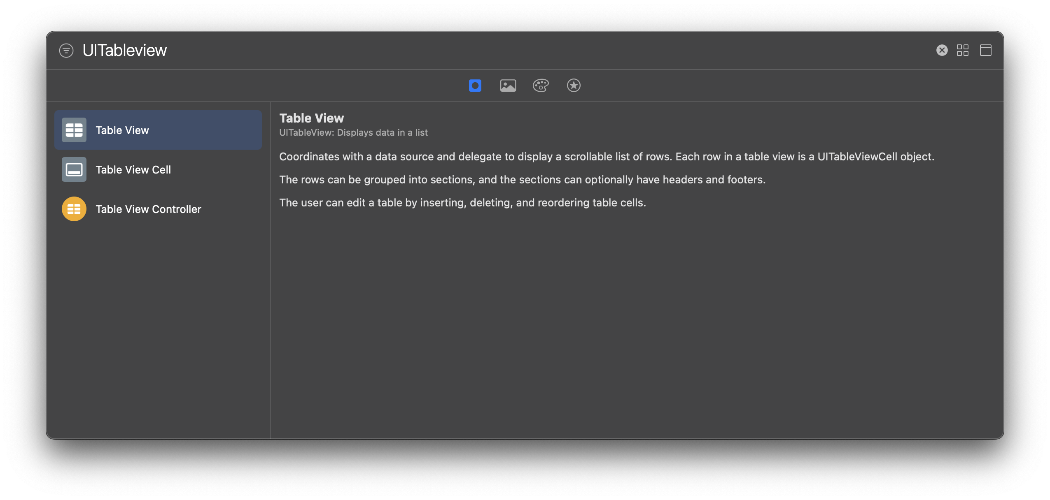Click the text about reordering table cells

click(462, 203)
